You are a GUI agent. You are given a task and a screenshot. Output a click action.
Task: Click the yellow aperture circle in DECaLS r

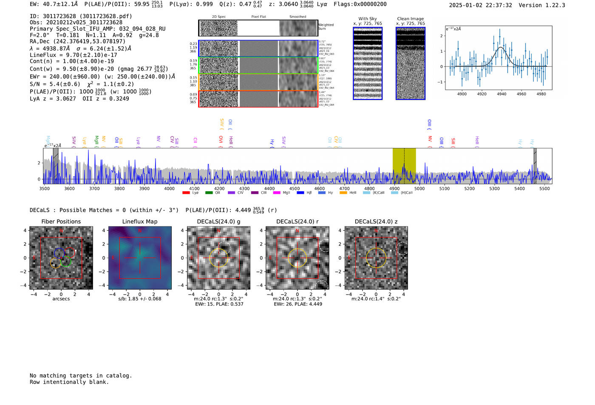[297, 258]
